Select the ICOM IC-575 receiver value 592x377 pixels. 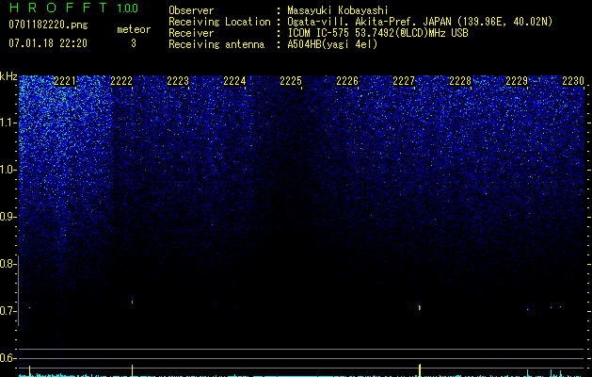[377, 33]
